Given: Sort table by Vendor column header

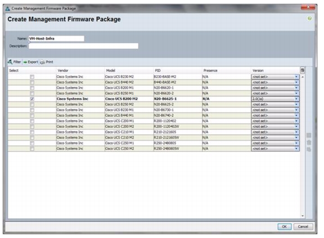Looking at the screenshot, I should 80,71.
